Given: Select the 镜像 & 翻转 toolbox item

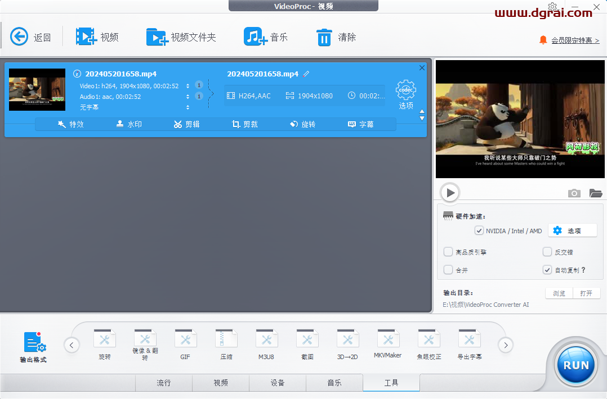Looking at the screenshot, I should click(x=145, y=344).
